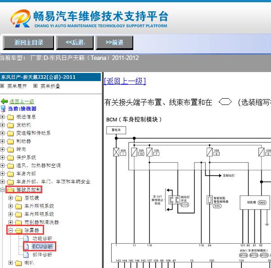Screen dimensions: 271x268
Task: Click the 菜单展开 list icon
Action: click(2, 86)
